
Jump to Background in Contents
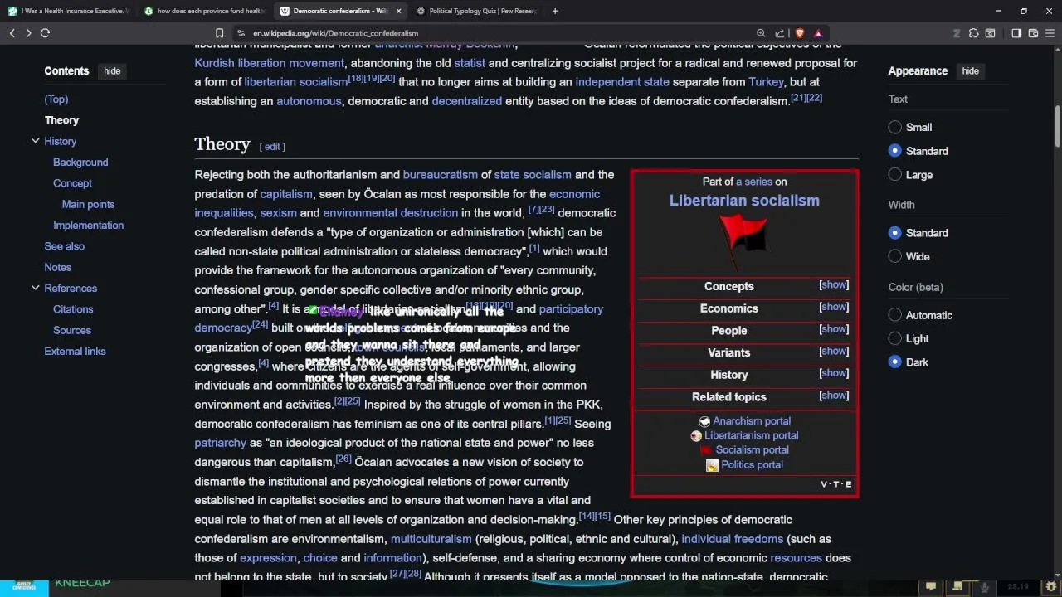click(x=80, y=163)
